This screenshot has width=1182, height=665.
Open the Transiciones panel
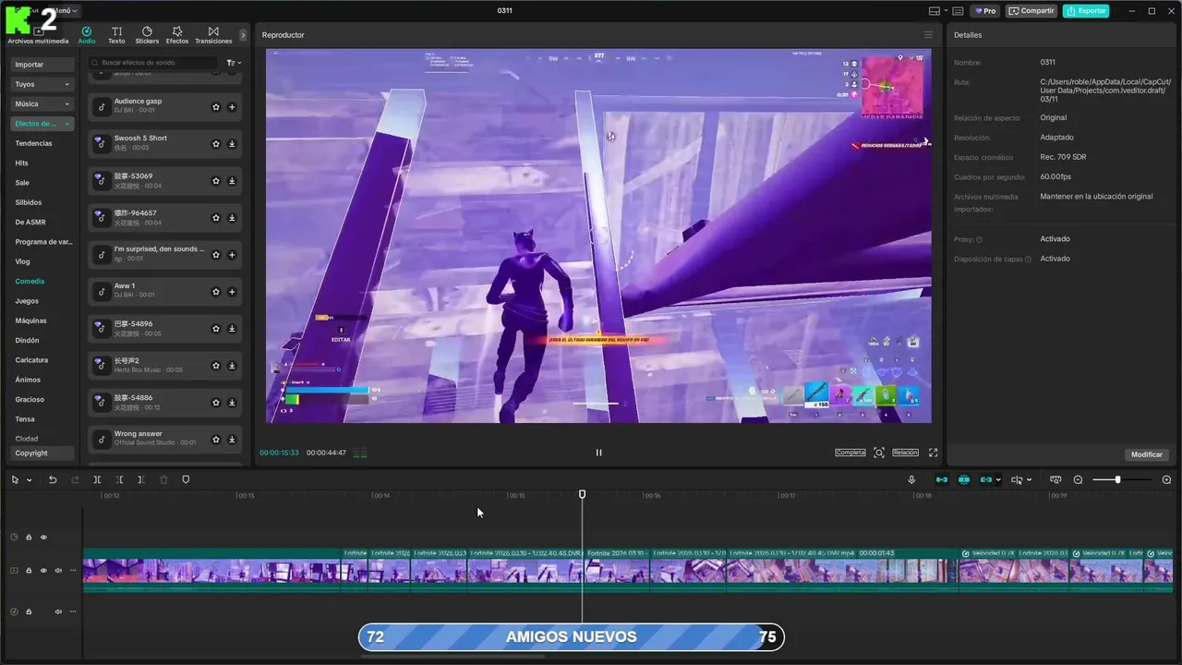(x=213, y=35)
